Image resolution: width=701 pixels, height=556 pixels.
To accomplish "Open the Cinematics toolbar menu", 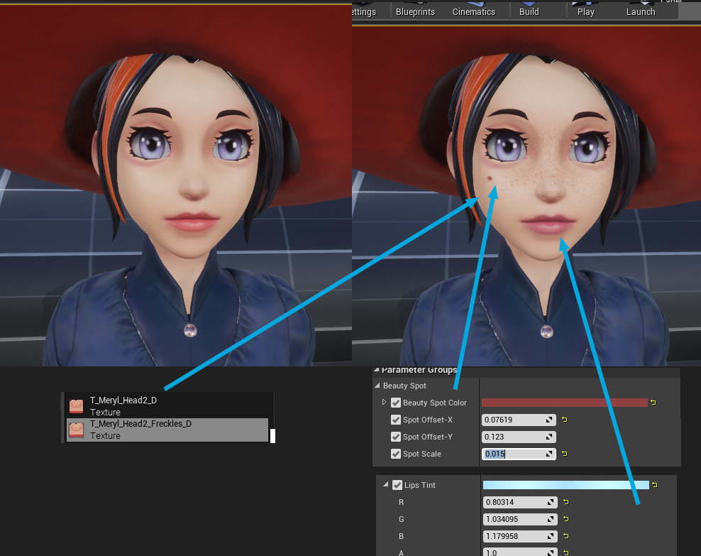I will pyautogui.click(x=474, y=10).
